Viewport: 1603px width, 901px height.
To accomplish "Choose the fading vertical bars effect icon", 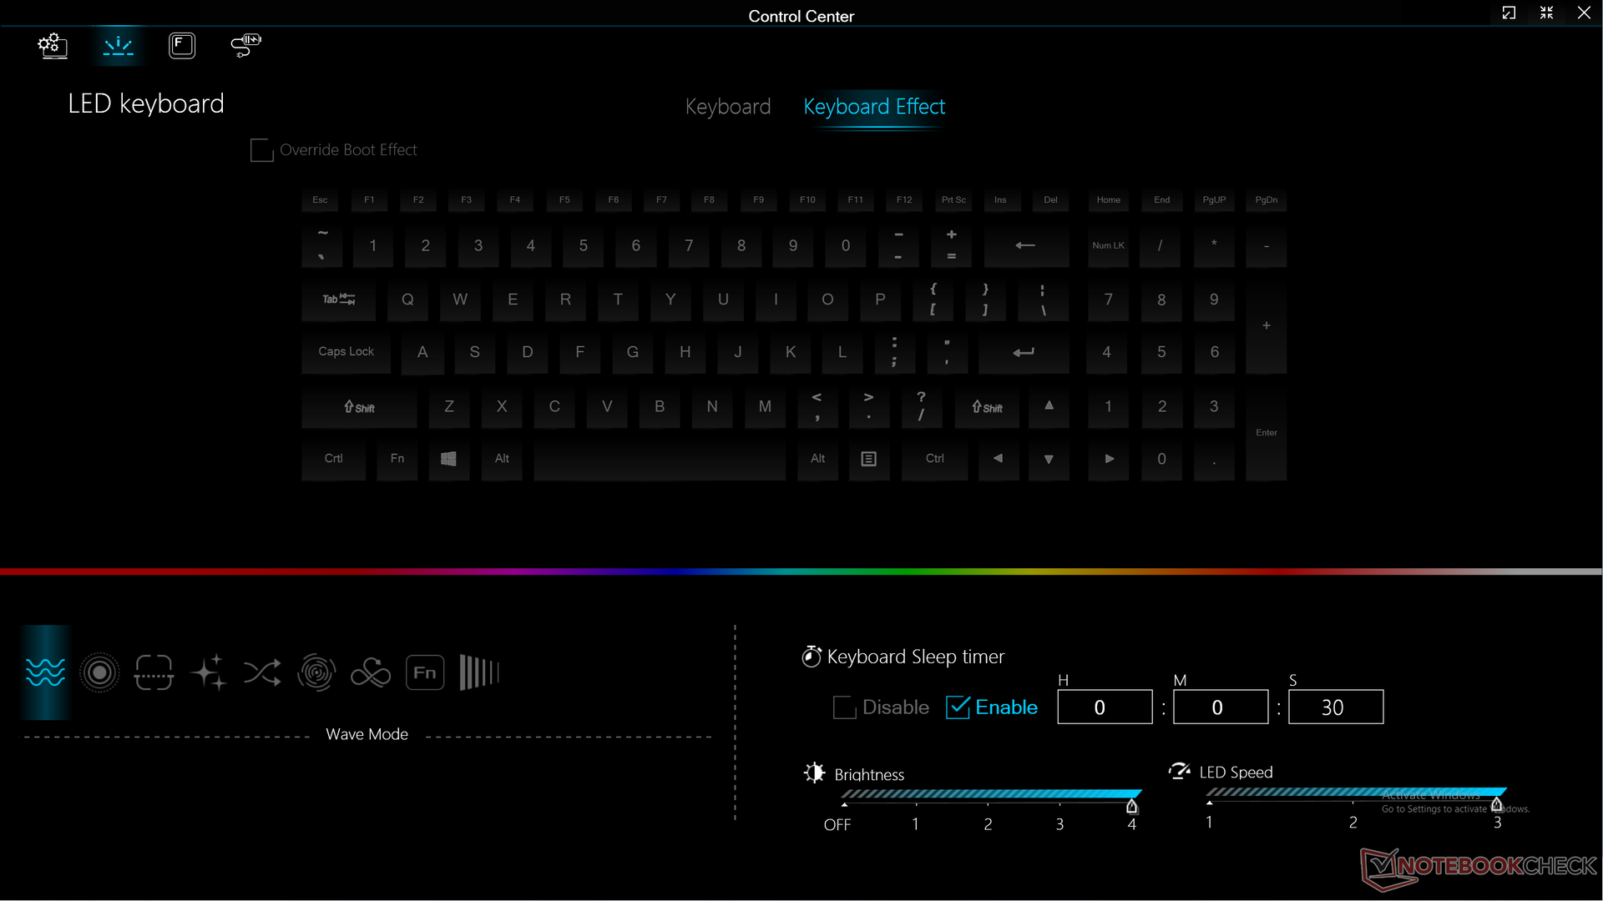I will 479,672.
